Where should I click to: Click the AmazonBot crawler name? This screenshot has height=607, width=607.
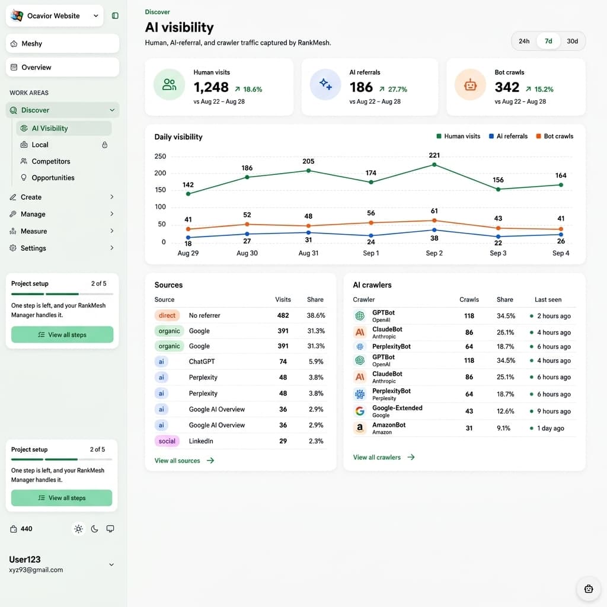click(x=389, y=424)
